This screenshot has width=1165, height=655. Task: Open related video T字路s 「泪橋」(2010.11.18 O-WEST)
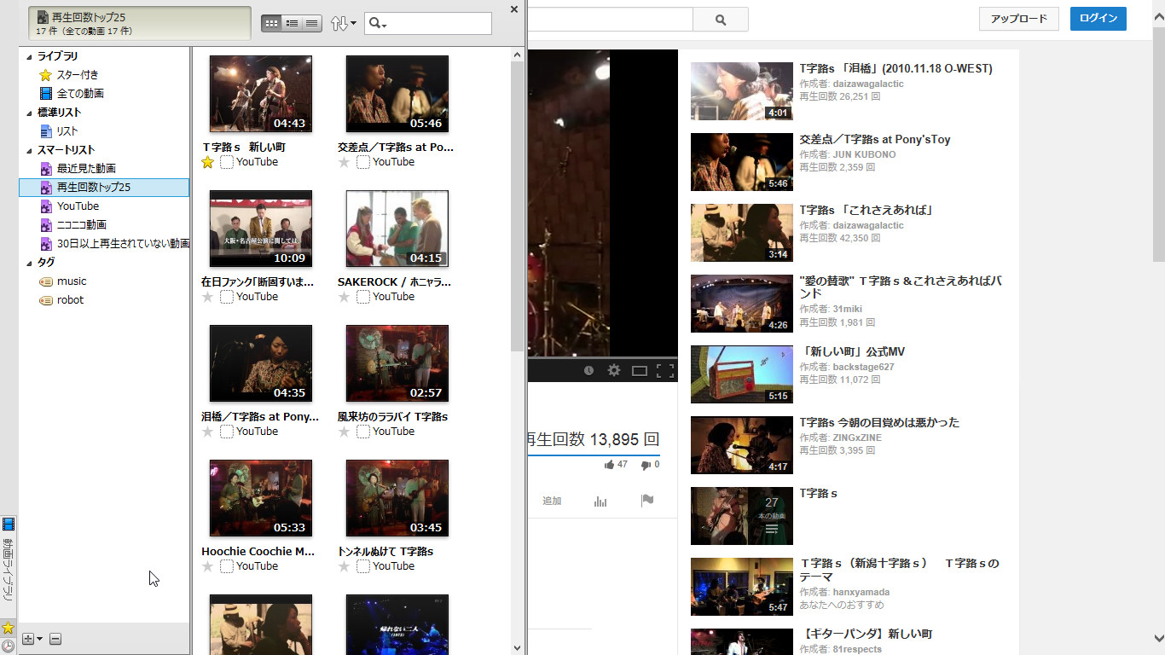[896, 68]
